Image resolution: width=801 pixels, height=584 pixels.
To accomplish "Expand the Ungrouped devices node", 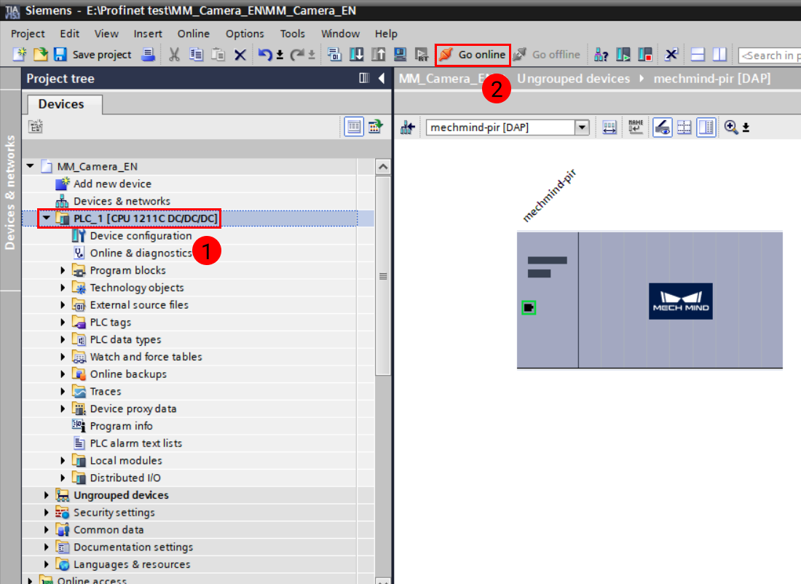I will 47,495.
